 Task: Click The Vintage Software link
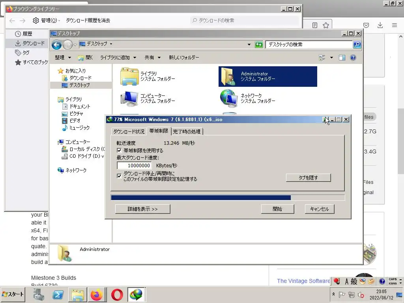(303, 281)
